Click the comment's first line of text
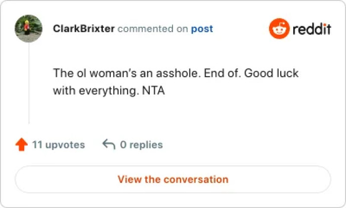346x208 pixels. 175,74
